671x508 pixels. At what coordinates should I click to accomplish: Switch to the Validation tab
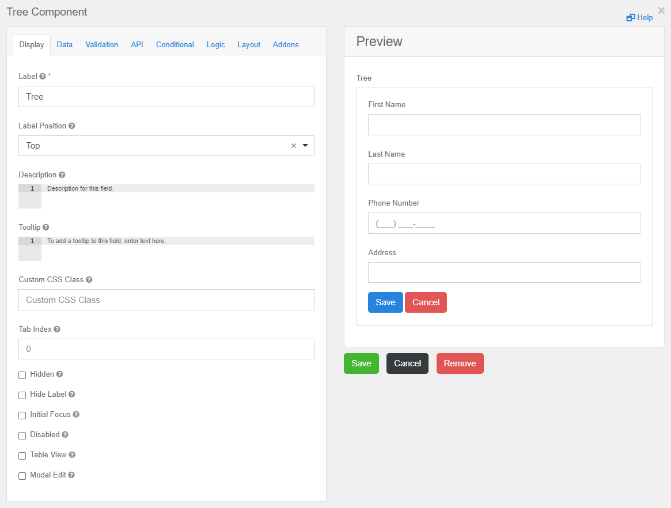tap(102, 44)
